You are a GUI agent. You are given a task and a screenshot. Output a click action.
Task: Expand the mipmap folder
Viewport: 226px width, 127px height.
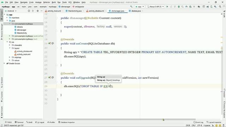click(x=10, y=57)
